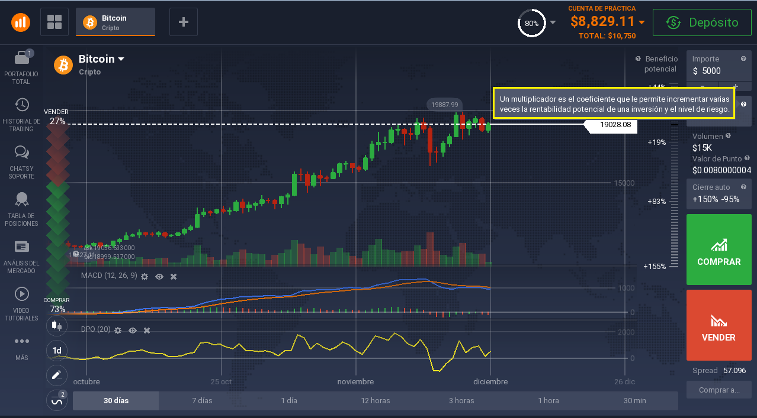Click the orange Bitcoin icon beside chart title
This screenshot has height=418, width=757.
63,64
